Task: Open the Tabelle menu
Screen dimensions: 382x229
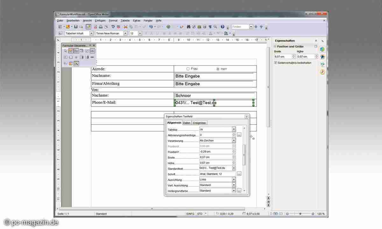Action: coord(125,20)
